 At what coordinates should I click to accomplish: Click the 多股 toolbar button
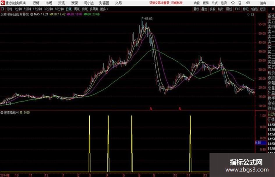[212, 9]
